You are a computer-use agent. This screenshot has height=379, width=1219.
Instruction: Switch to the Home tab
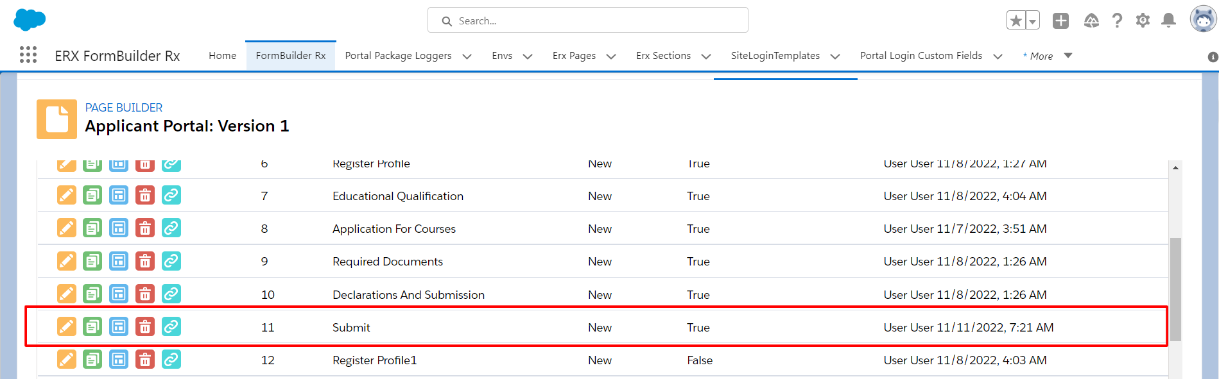point(222,56)
